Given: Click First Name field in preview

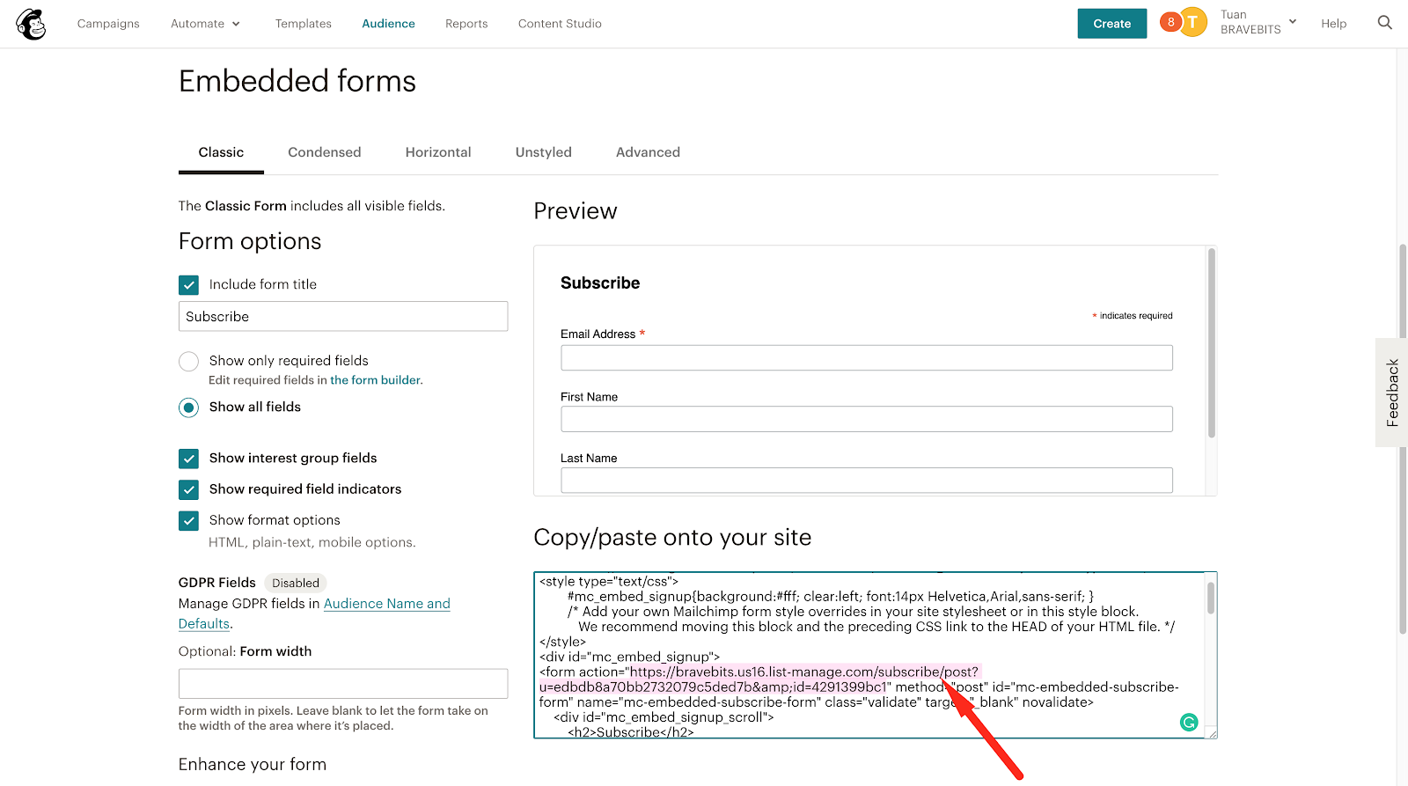Looking at the screenshot, I should [867, 419].
